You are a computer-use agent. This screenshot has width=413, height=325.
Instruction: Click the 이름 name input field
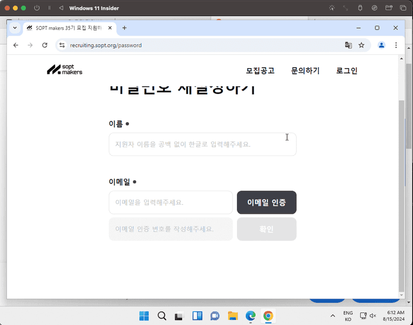[x=202, y=144]
